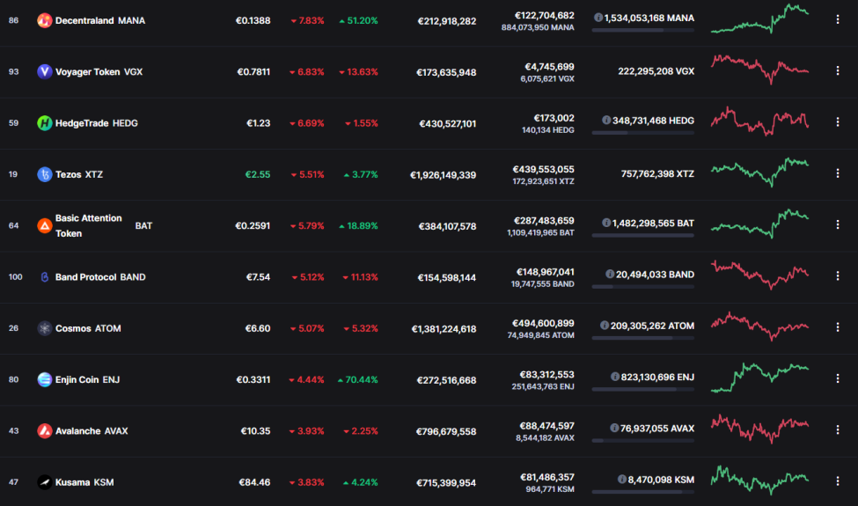This screenshot has width=858, height=506.
Task: Click the HedgeTrade logo icon
Action: [x=44, y=123]
